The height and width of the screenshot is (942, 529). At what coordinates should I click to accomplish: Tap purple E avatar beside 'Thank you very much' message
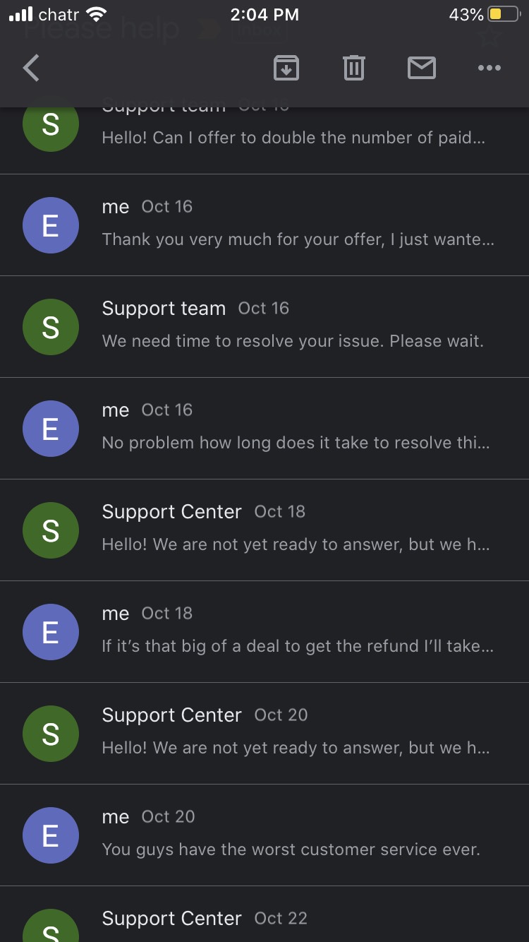50,225
